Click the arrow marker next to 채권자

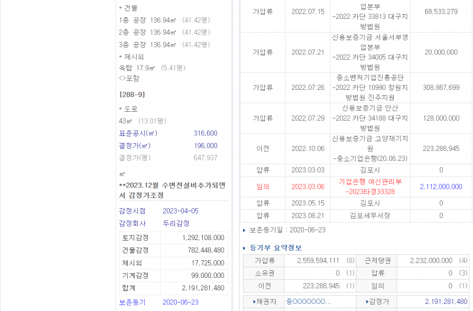click(x=255, y=302)
